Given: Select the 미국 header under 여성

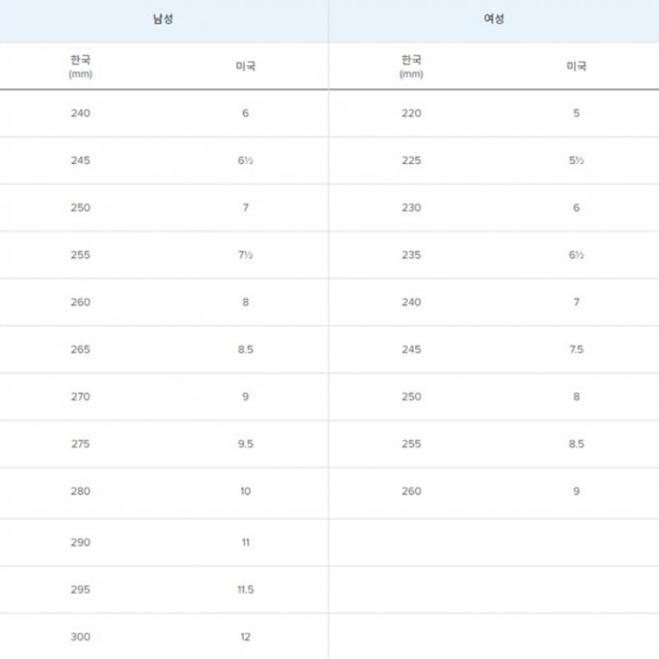Looking at the screenshot, I should point(576,66).
